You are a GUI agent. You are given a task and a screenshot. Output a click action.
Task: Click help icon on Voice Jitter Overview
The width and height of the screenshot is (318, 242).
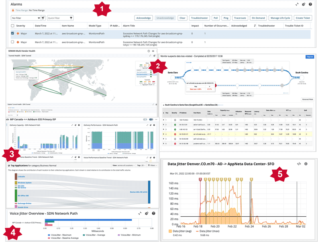(x=154, y=214)
